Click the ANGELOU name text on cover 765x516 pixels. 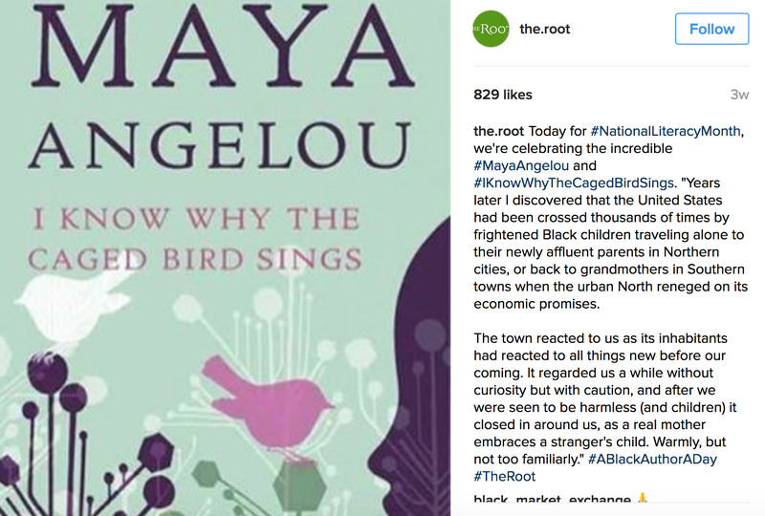click(x=219, y=145)
